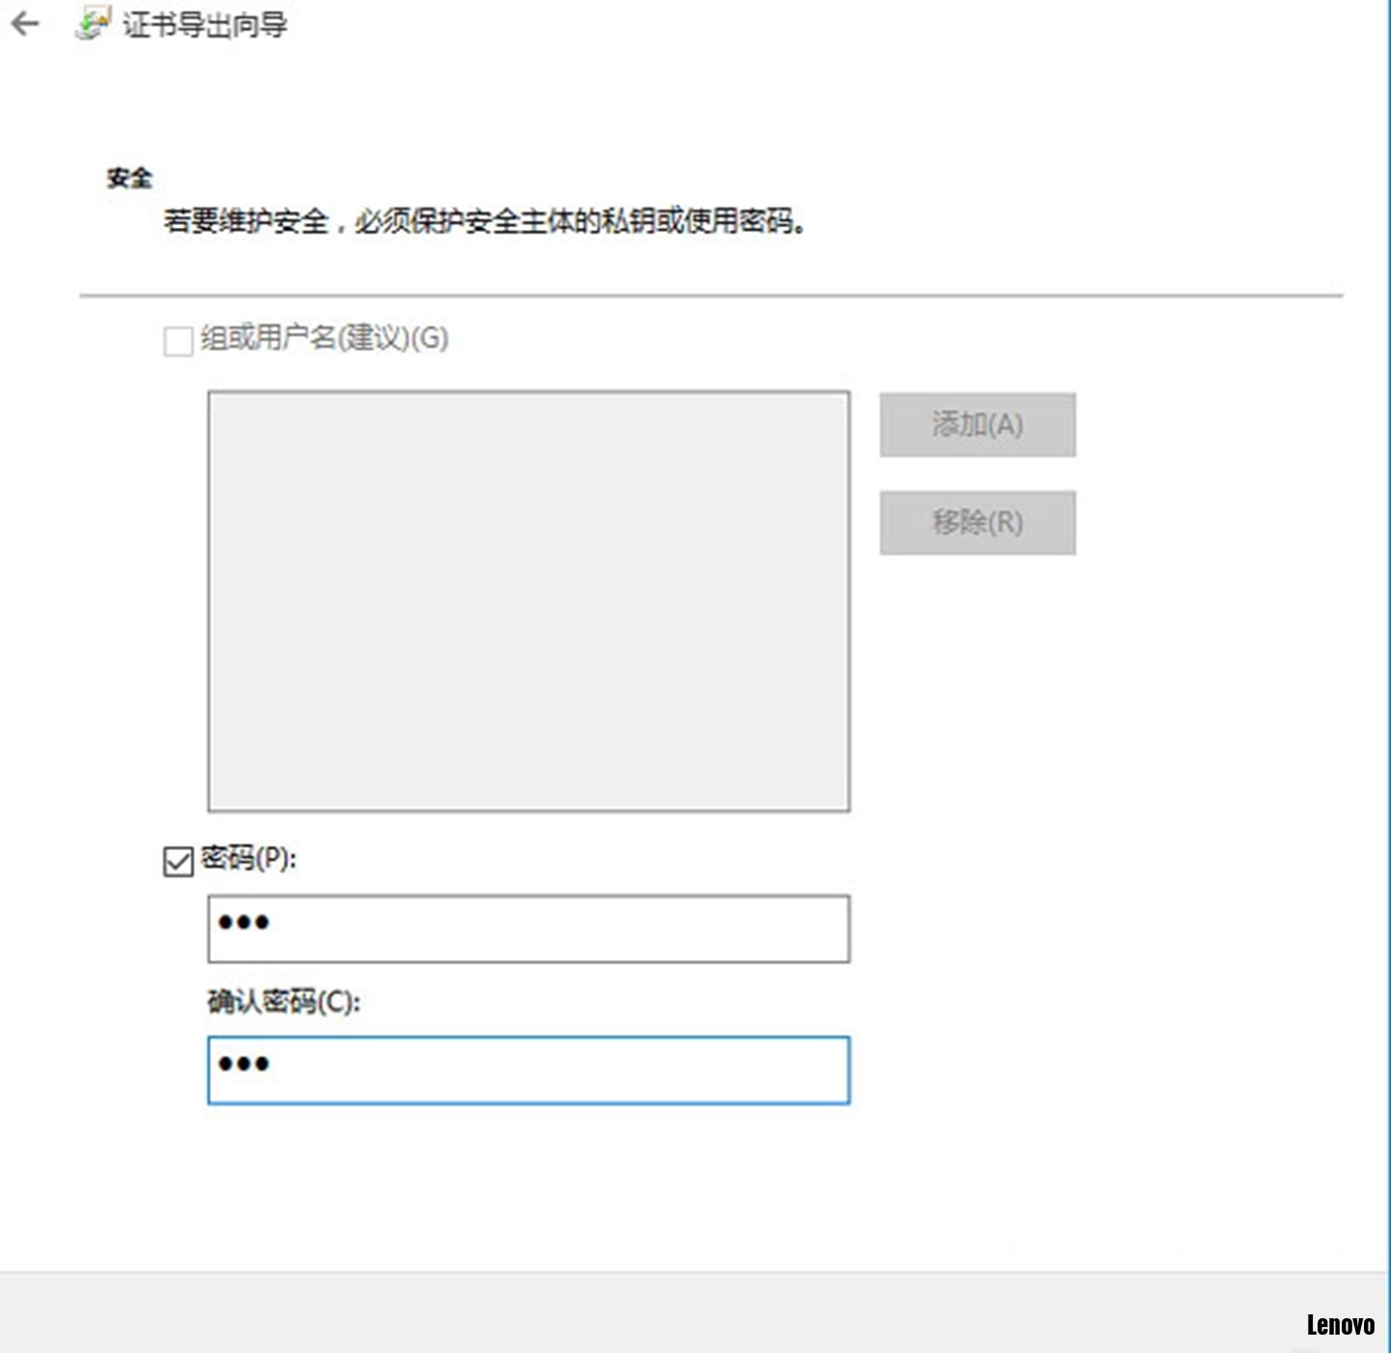Click the 证书导出向导 title text
The image size is (1391, 1353).
205,25
